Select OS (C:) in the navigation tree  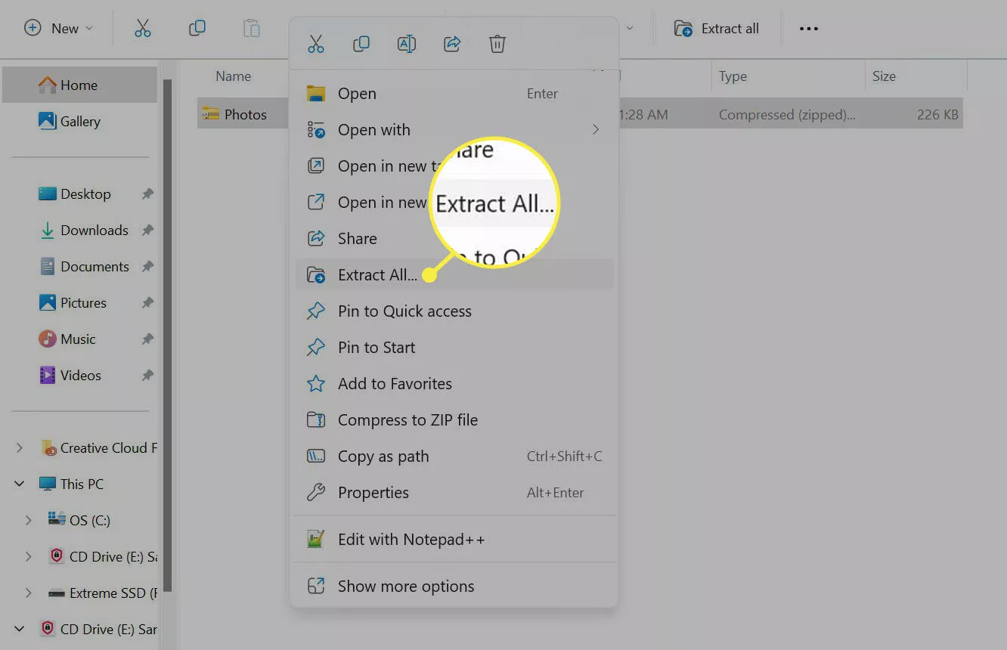pyautogui.click(x=79, y=521)
